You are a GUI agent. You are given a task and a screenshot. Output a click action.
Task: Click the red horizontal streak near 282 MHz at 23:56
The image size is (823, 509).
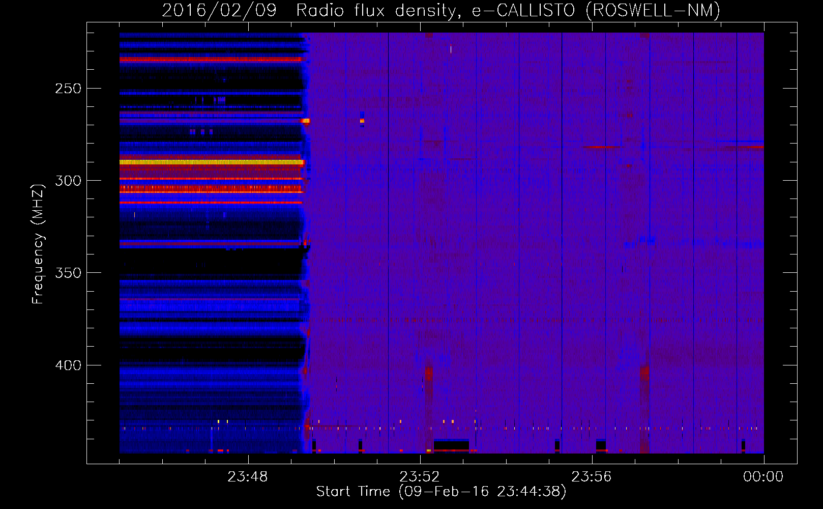(x=603, y=148)
